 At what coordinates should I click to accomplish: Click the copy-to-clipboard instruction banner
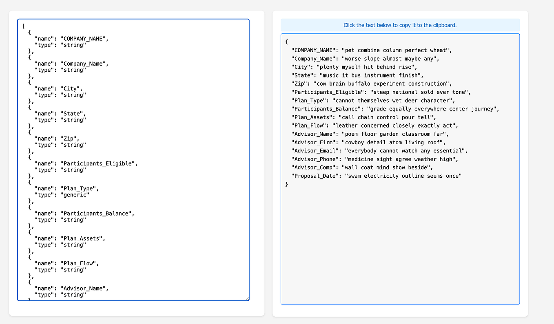tap(400, 25)
